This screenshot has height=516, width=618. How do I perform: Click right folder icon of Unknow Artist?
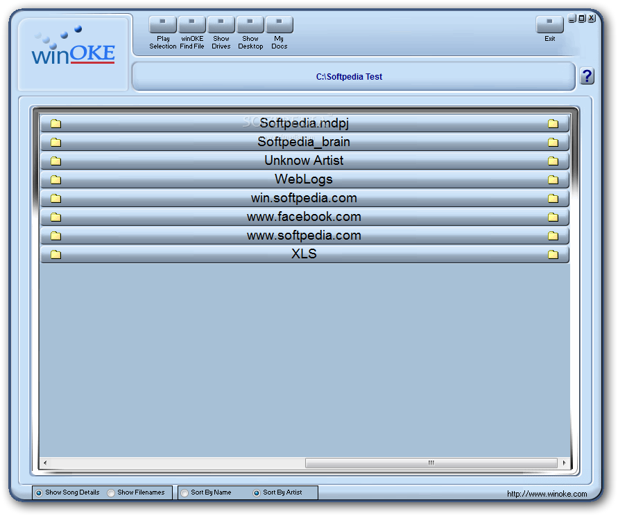coord(553,161)
